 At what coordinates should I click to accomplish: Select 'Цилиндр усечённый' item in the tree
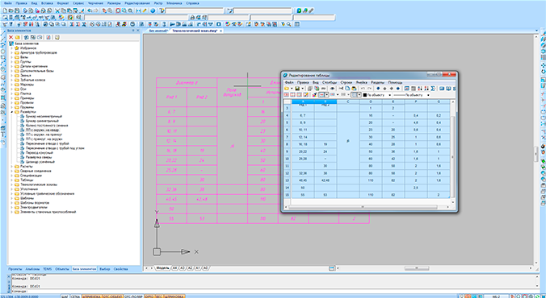tap(40, 162)
